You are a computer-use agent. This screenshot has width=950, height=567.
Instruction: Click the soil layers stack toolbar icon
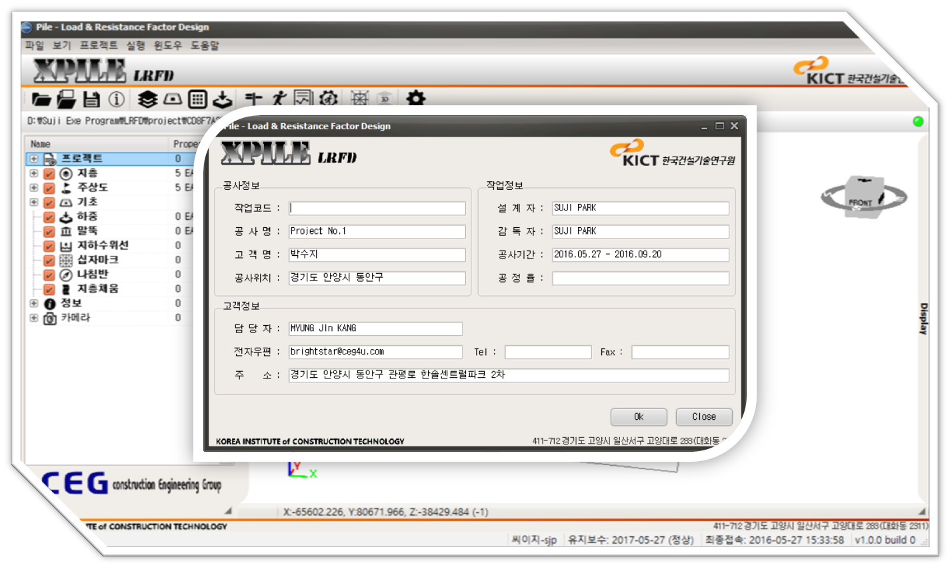pos(147,99)
